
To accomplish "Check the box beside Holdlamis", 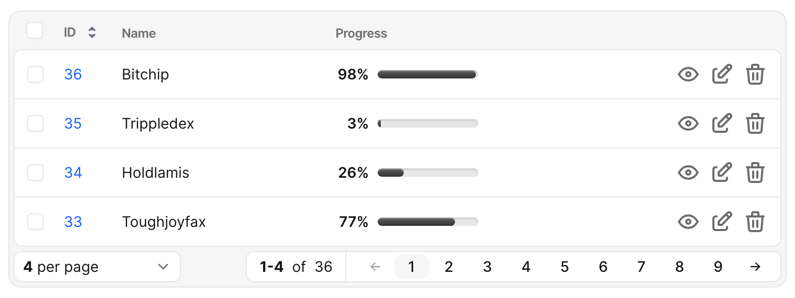I will click(x=36, y=173).
